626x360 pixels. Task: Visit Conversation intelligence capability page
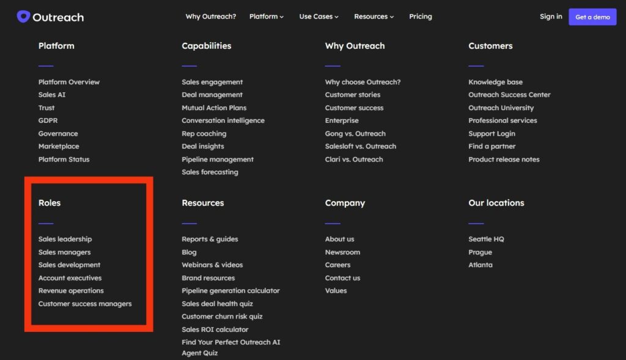tap(223, 120)
